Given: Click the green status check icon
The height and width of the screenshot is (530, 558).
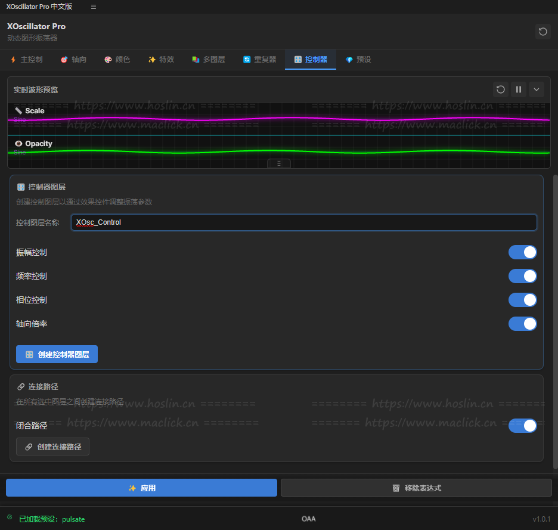Looking at the screenshot, I should 10,517.
